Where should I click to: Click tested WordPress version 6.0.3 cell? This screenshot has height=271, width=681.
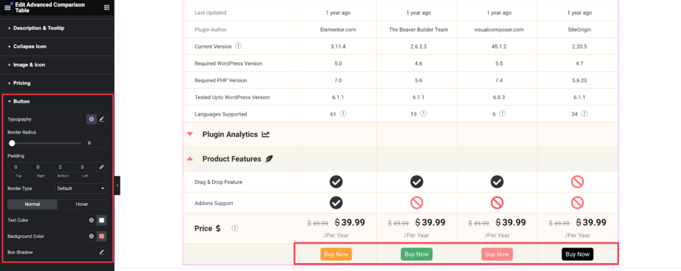(499, 97)
